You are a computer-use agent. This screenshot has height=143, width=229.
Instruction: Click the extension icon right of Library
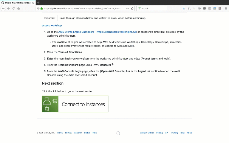pos(194,8)
